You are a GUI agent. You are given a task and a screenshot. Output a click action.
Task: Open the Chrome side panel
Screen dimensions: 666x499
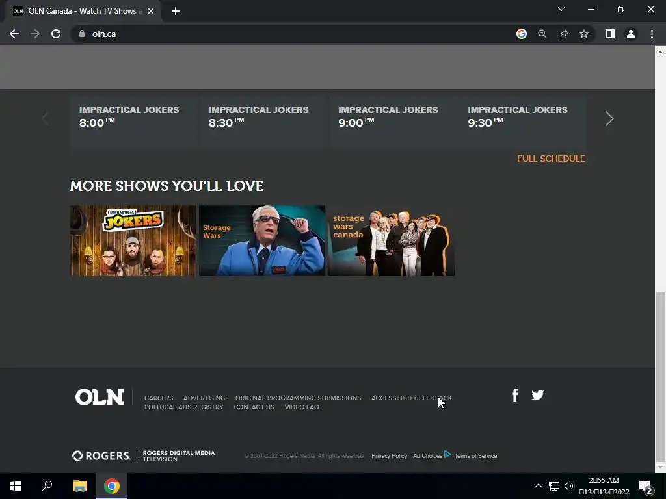coord(610,34)
